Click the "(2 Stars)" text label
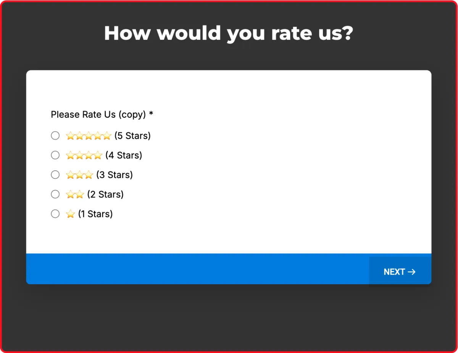This screenshot has height=353, width=458. tap(105, 194)
